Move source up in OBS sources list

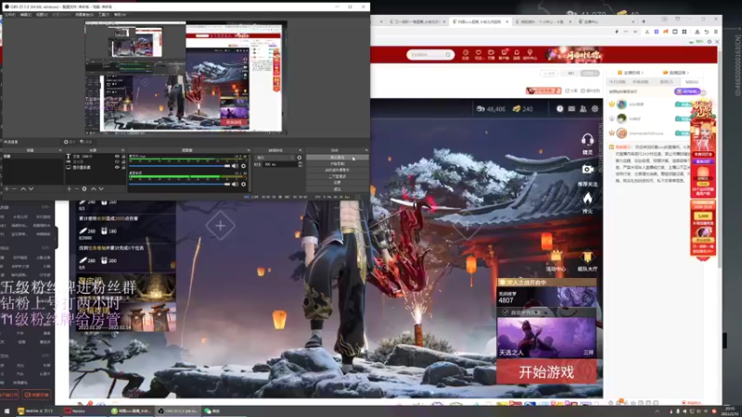94,189
